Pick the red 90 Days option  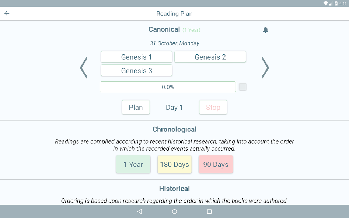(x=216, y=164)
